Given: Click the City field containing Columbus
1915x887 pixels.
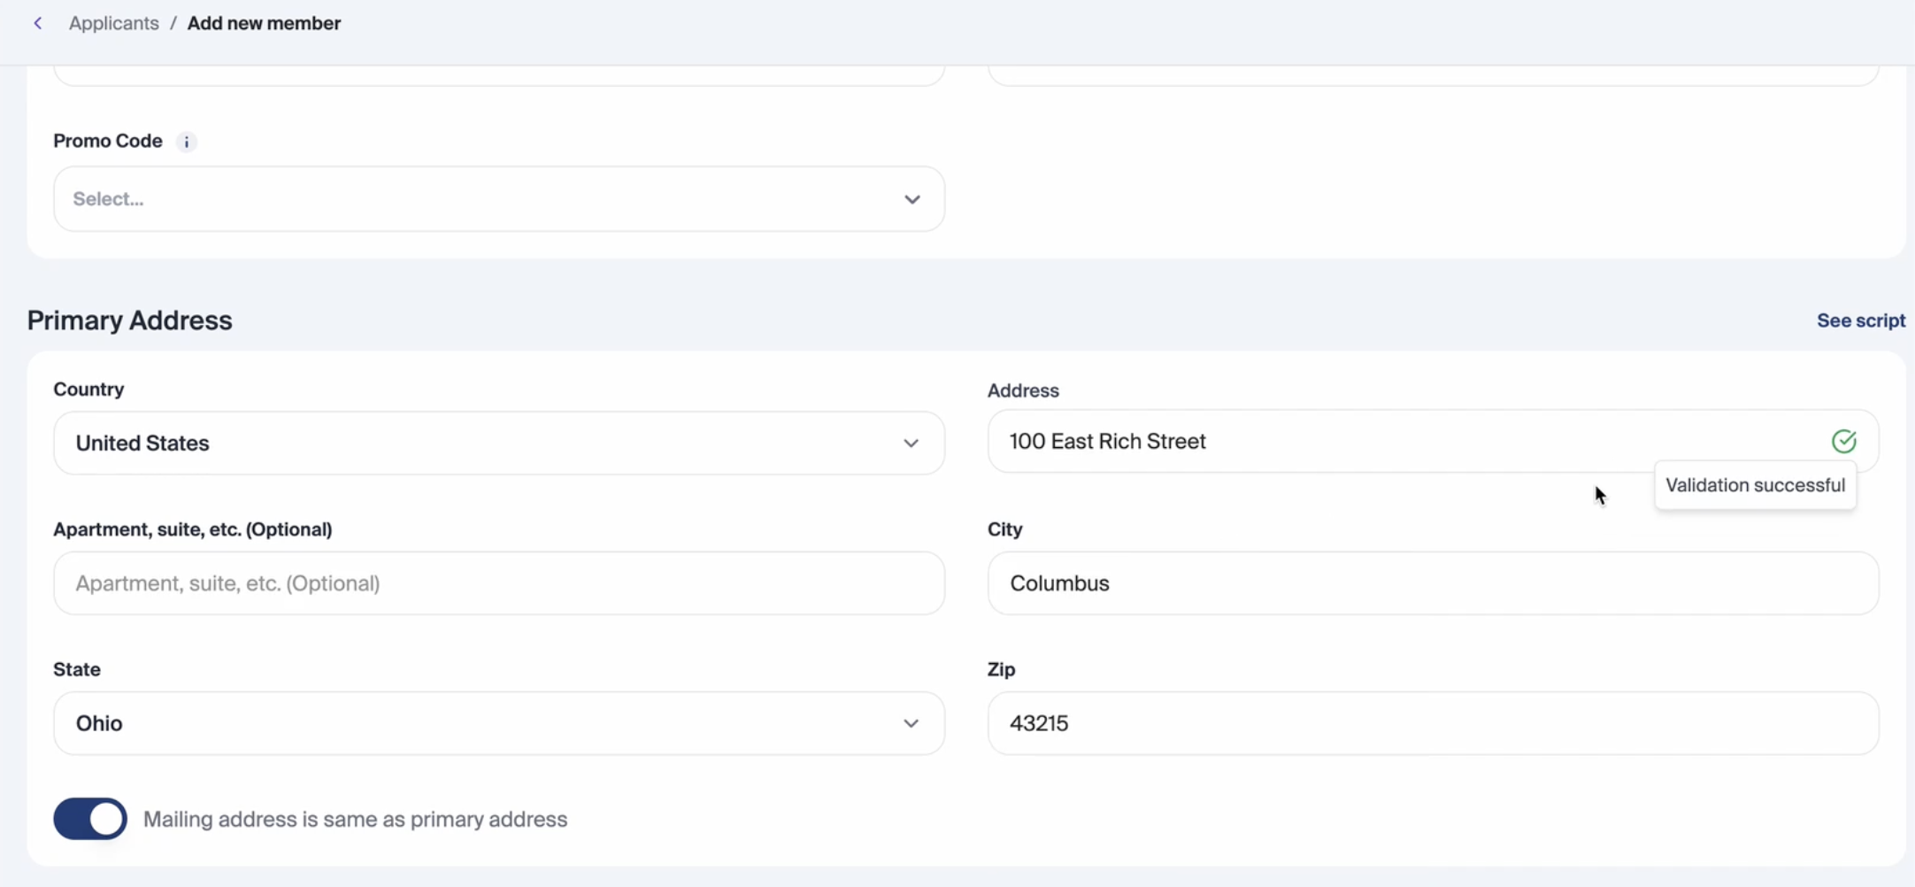Looking at the screenshot, I should 1432,583.
